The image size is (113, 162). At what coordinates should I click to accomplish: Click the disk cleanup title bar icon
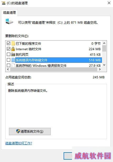pyautogui.click(x=3, y=3)
